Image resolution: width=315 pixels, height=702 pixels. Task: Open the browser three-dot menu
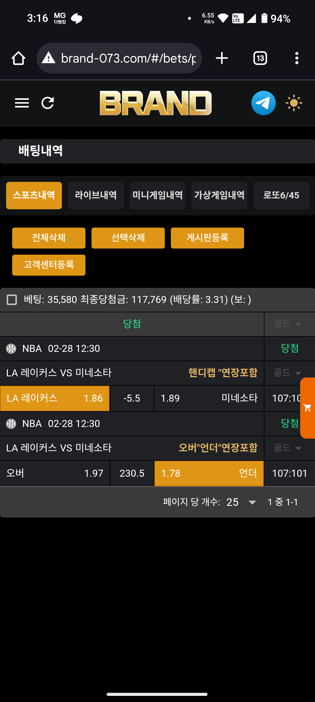(296, 58)
